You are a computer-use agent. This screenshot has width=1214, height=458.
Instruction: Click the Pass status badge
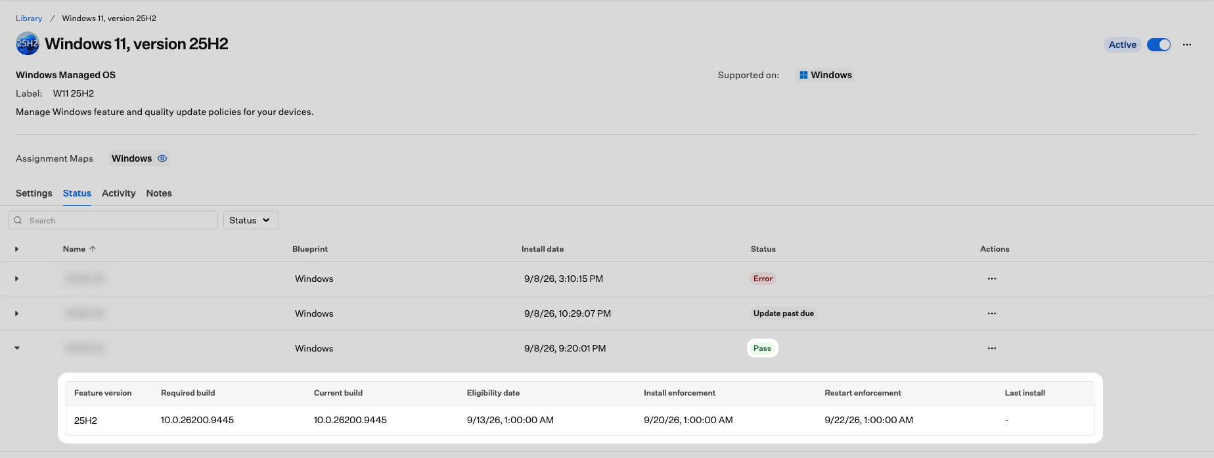coord(762,348)
